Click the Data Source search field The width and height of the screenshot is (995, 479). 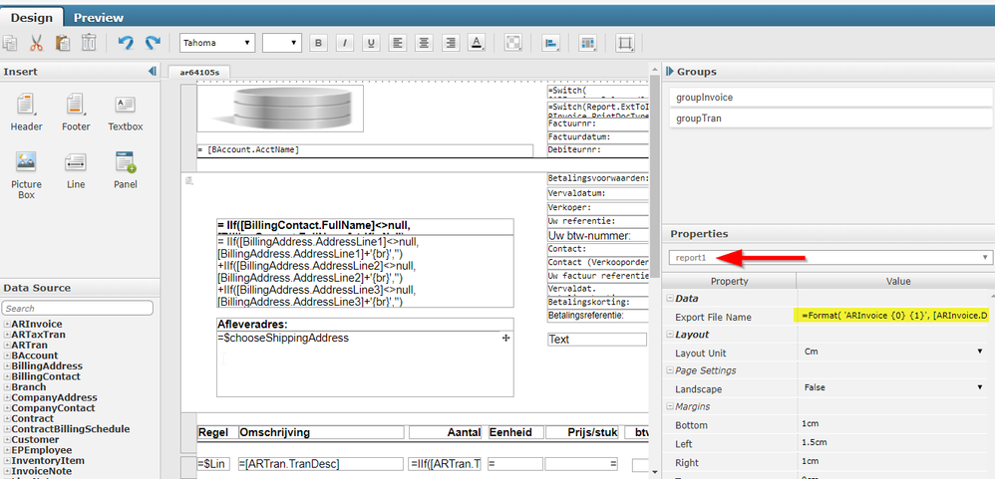point(78,309)
